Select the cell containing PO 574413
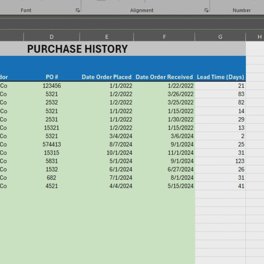The image size is (264, 264). point(51,144)
